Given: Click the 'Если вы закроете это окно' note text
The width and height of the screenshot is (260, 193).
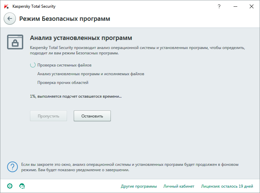Looking at the screenshot, I should (x=130, y=167).
